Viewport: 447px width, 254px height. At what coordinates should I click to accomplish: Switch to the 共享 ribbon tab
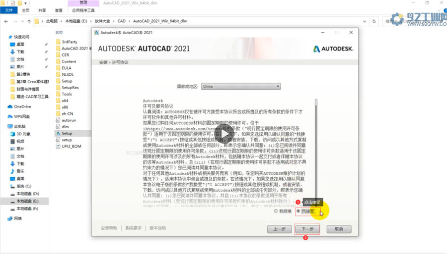[x=42, y=10]
